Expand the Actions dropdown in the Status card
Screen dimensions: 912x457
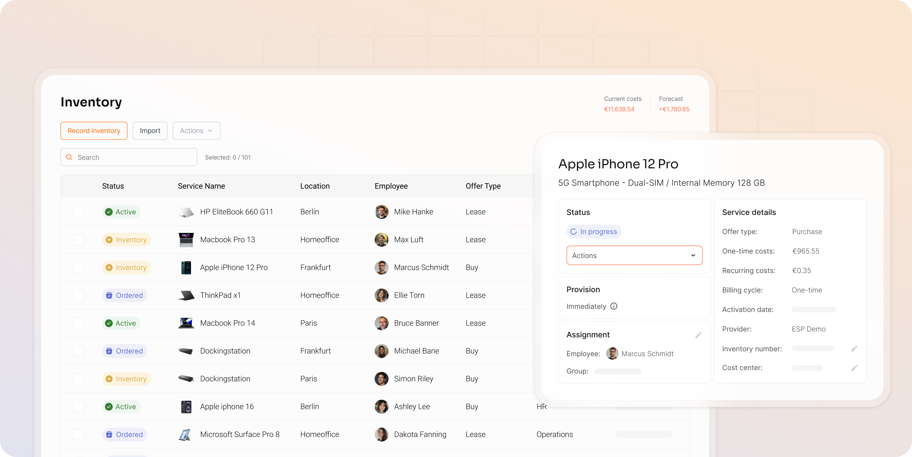[x=634, y=255]
